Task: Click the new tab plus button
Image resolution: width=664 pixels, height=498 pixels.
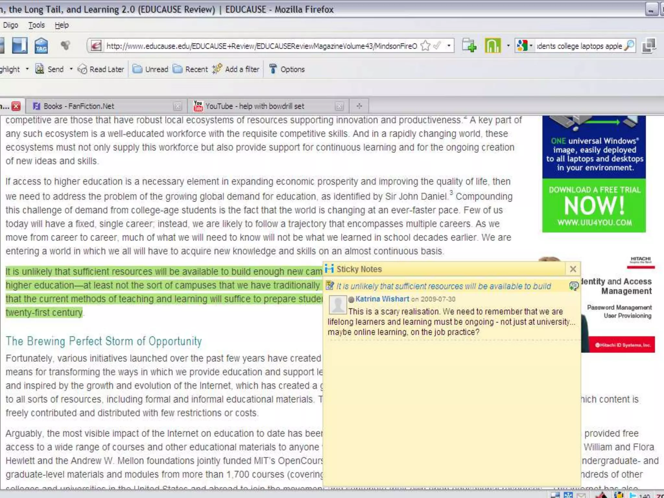Action: tap(359, 106)
